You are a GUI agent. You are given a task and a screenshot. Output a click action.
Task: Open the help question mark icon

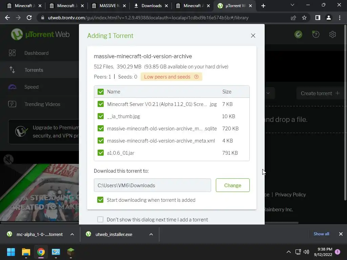coord(316,34)
